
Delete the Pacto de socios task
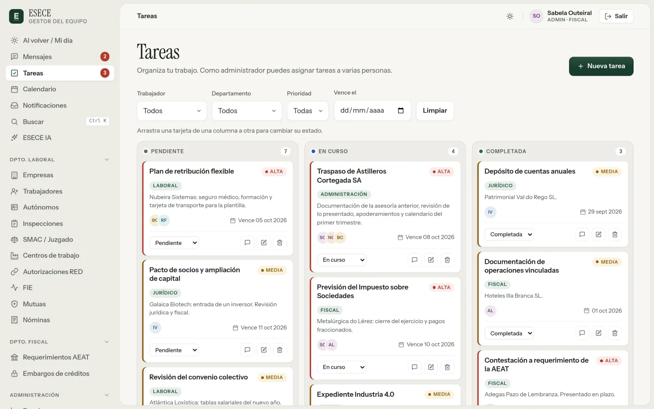(280, 350)
